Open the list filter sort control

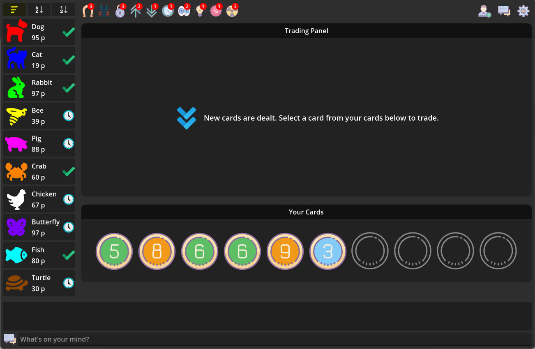pyautogui.click(x=14, y=9)
